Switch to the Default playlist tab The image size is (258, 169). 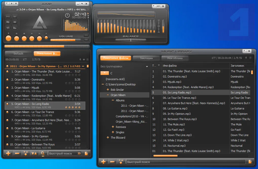pos(18,53)
